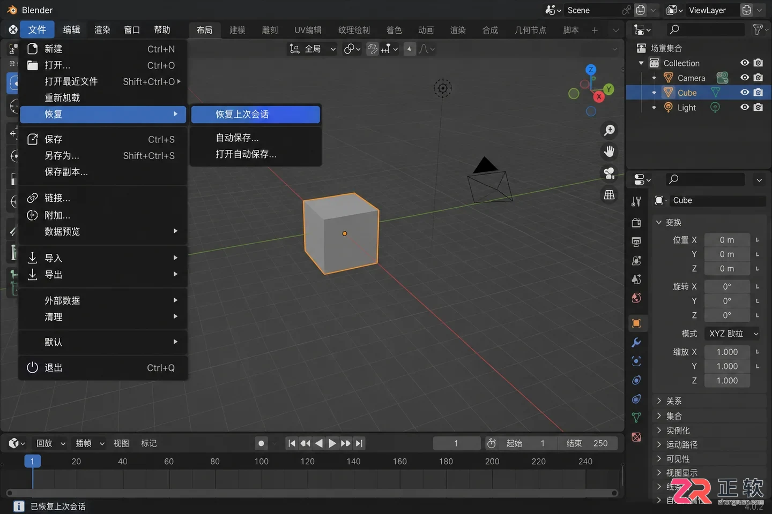This screenshot has width=772, height=514.
Task: Jump to the first frame button
Action: pyautogui.click(x=292, y=443)
